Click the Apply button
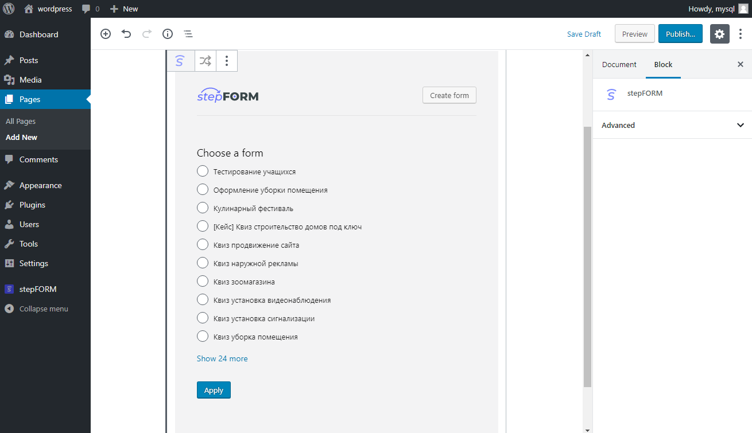This screenshot has width=752, height=433. pyautogui.click(x=214, y=390)
